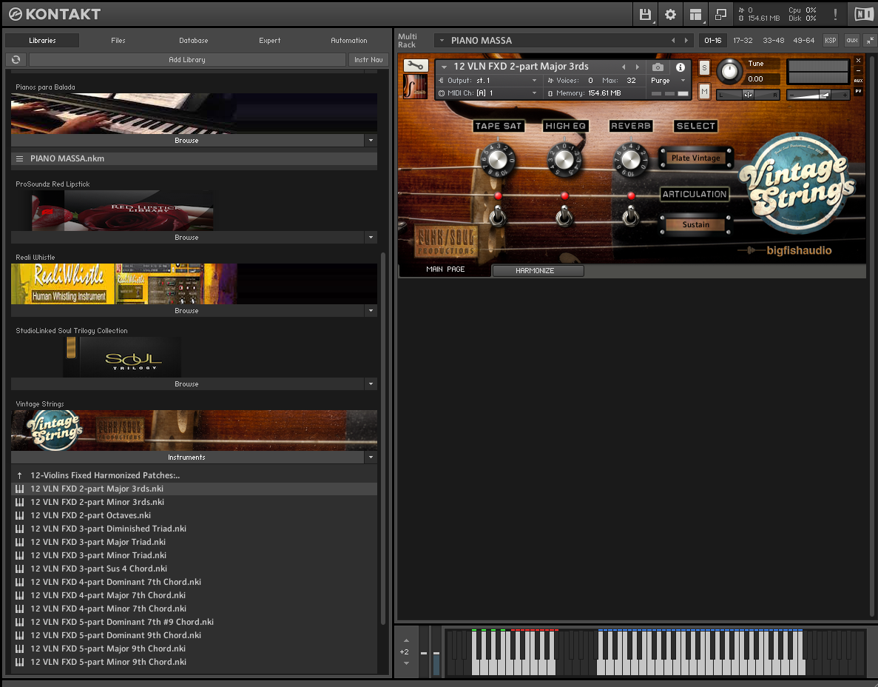This screenshot has width=878, height=687.
Task: Go to previous multi with left arrow
Action: 673,40
